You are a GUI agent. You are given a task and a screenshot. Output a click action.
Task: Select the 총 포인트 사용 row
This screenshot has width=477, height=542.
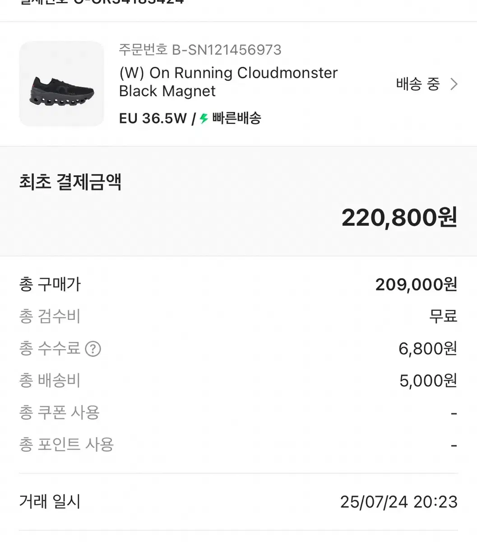point(238,445)
